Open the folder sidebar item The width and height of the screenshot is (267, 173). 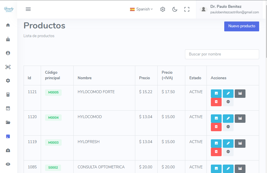(x=8, y=122)
